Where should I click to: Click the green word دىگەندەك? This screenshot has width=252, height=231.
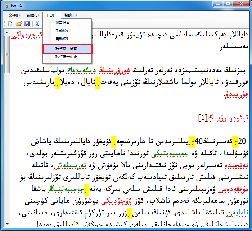(x=81, y=70)
